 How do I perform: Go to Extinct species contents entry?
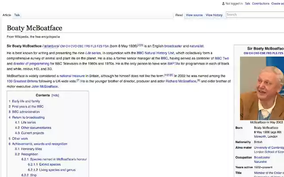tap(50, 165)
